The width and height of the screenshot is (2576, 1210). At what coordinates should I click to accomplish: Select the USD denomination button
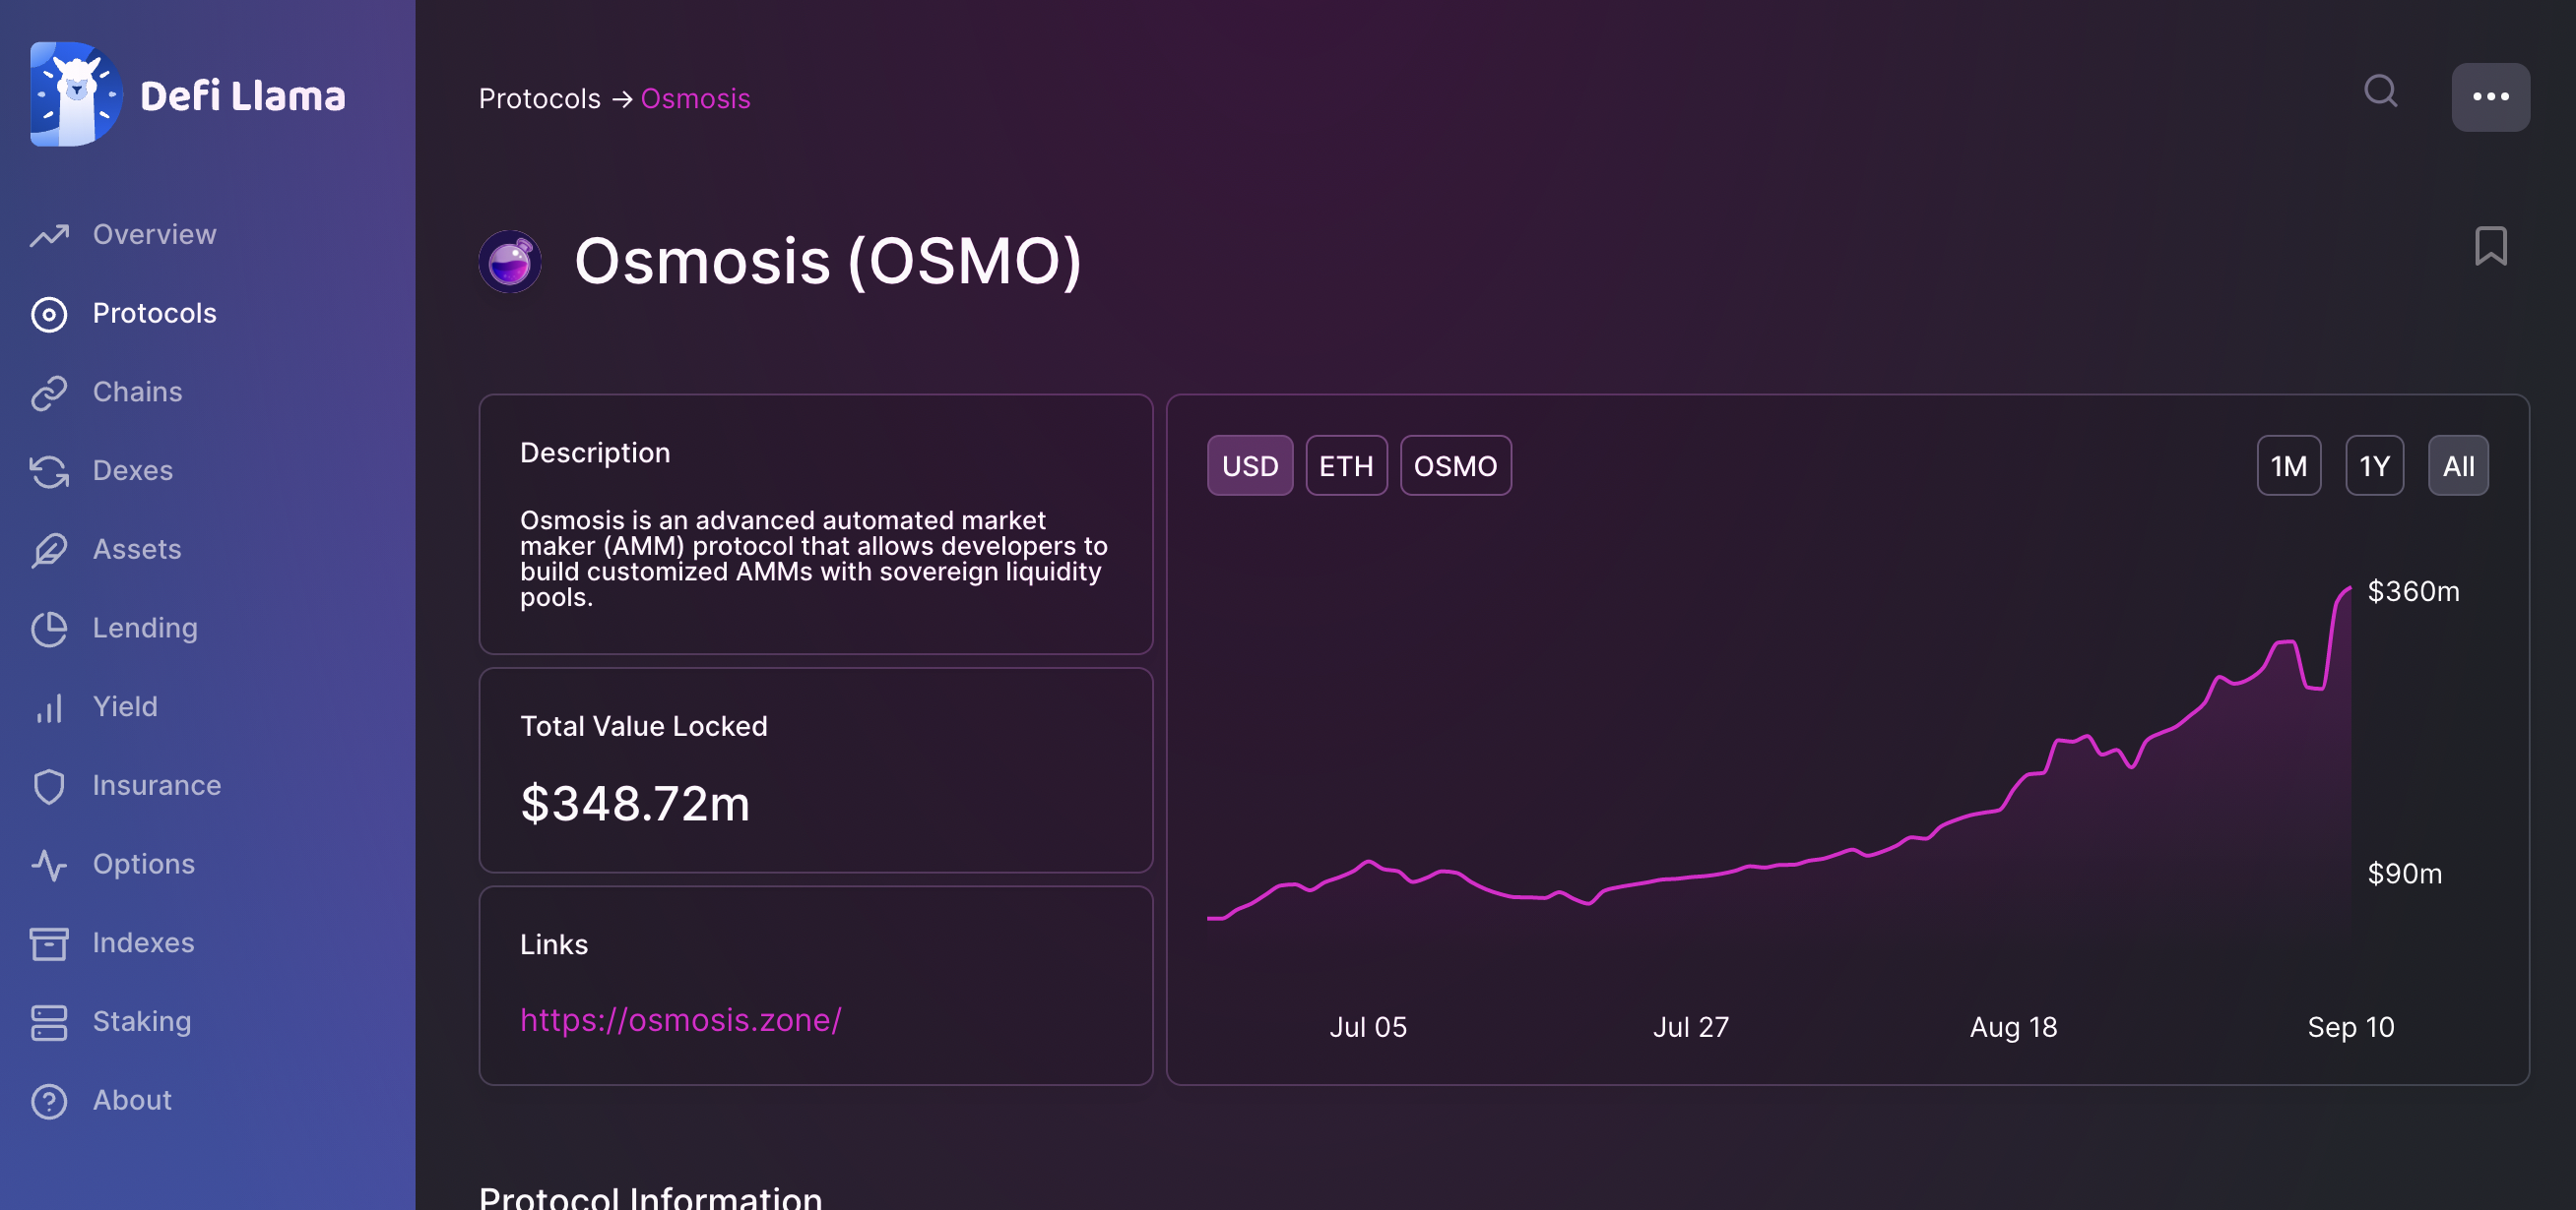(x=1249, y=465)
